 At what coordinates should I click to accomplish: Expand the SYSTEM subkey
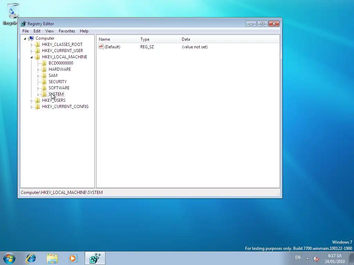point(38,95)
